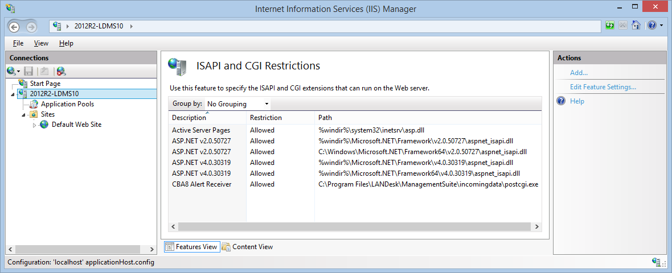The height and width of the screenshot is (273, 672).
Task: Click the Create New Connection globe icon
Action: click(x=11, y=71)
